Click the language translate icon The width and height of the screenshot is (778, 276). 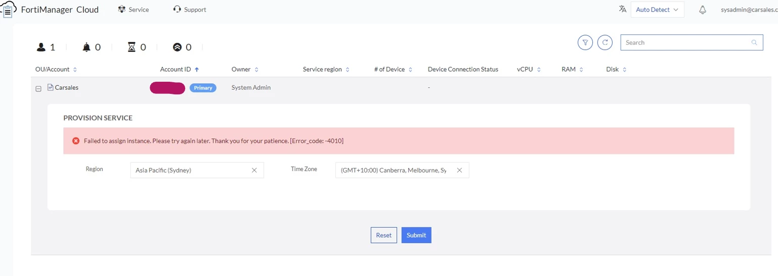pos(623,9)
